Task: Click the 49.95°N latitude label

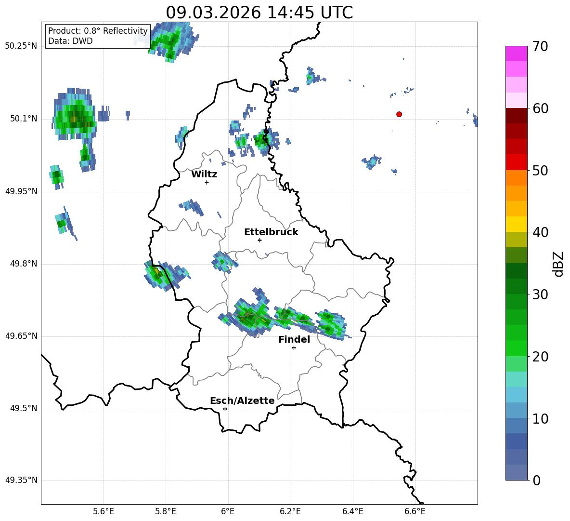Action: (x=21, y=191)
